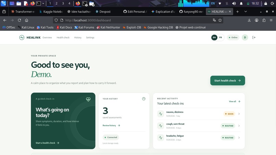Open the Health check navigation item

pyautogui.click(x=63, y=38)
